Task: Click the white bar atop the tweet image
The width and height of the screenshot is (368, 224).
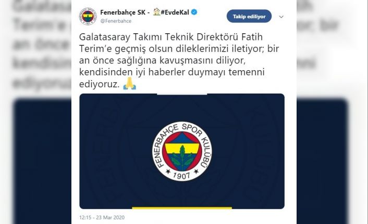Action: tap(182, 94)
